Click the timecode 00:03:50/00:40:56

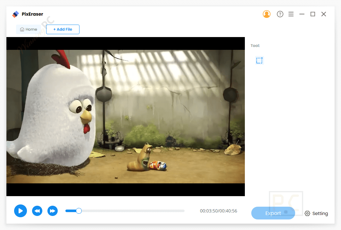tap(219, 211)
